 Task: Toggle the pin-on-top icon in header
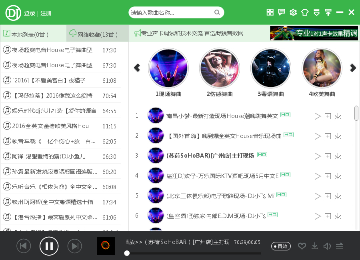coord(328,12)
